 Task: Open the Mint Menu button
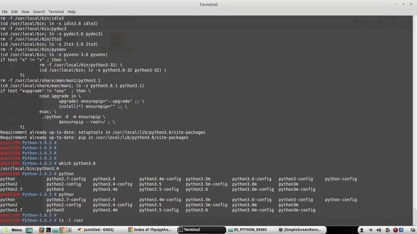(12, 229)
